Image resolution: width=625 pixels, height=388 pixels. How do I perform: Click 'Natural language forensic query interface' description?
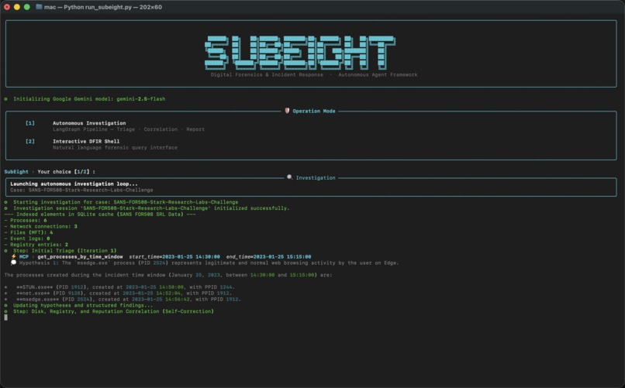[x=116, y=147]
